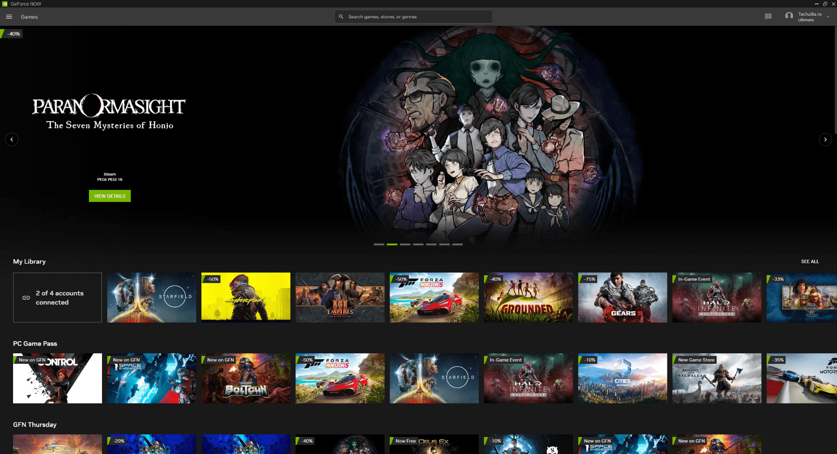Click the My Library section heading
Viewport: 837px width, 454px height.
pyautogui.click(x=29, y=261)
